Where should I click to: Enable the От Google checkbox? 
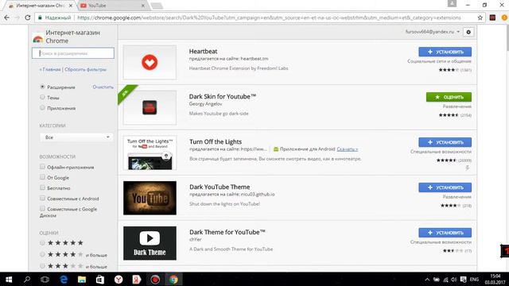click(x=42, y=177)
